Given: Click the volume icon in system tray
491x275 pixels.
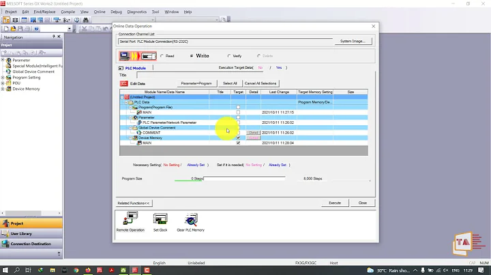Looking at the screenshot, I should (446, 270).
